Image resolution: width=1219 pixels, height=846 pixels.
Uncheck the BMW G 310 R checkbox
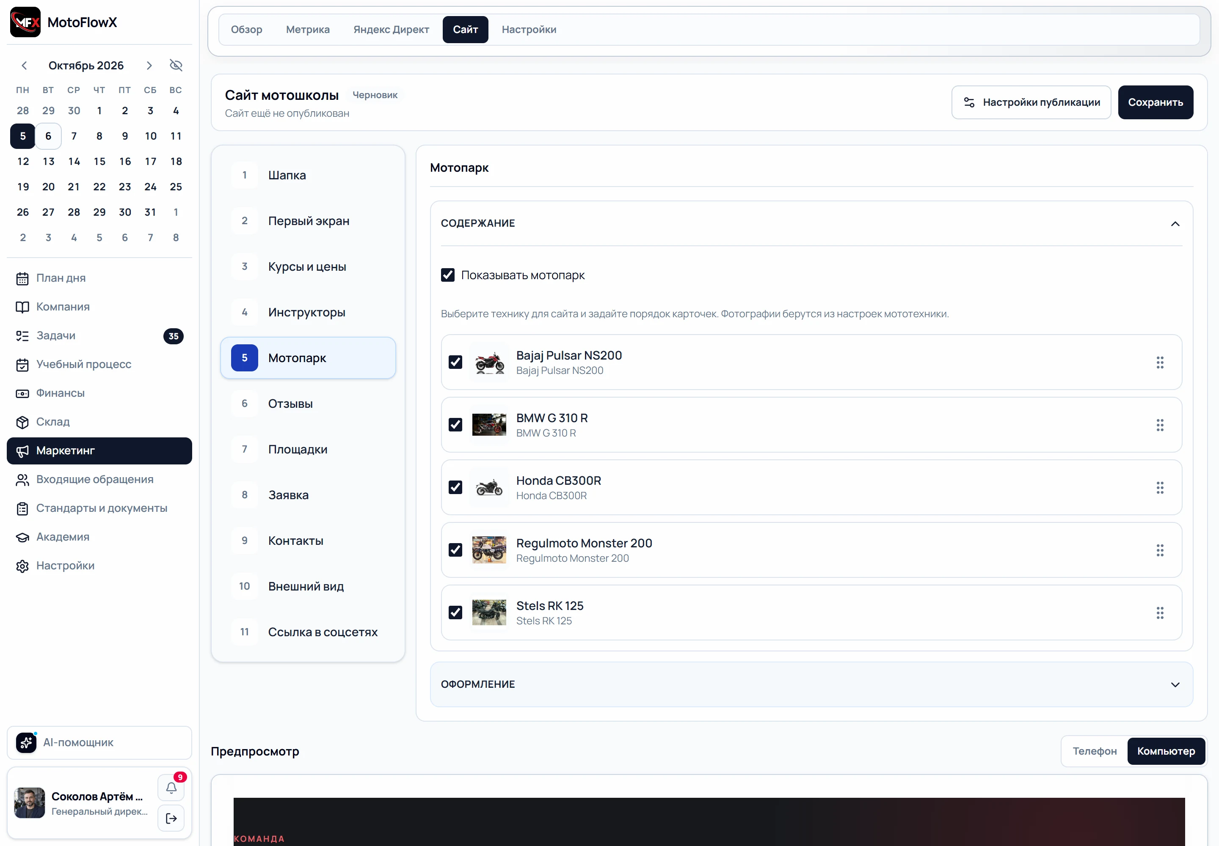pos(455,425)
